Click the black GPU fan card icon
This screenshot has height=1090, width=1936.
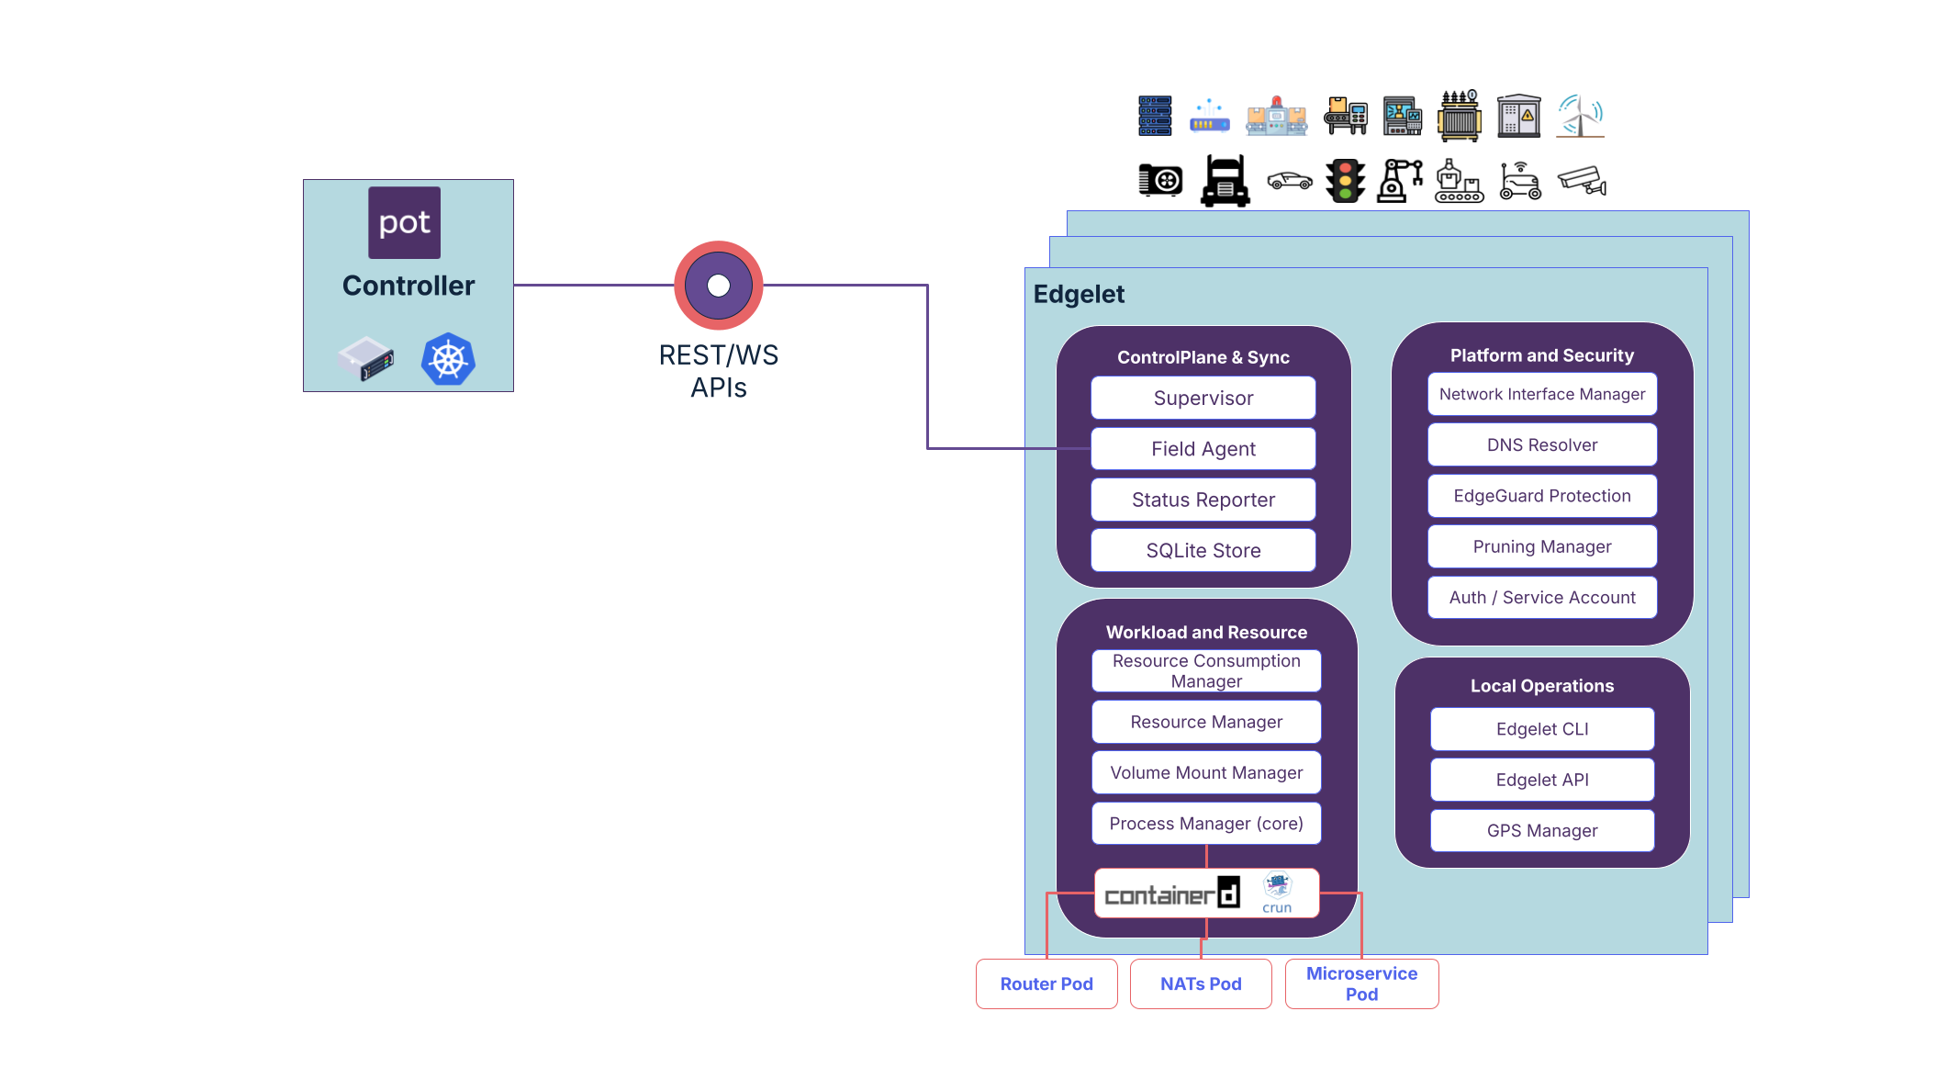(x=1160, y=180)
